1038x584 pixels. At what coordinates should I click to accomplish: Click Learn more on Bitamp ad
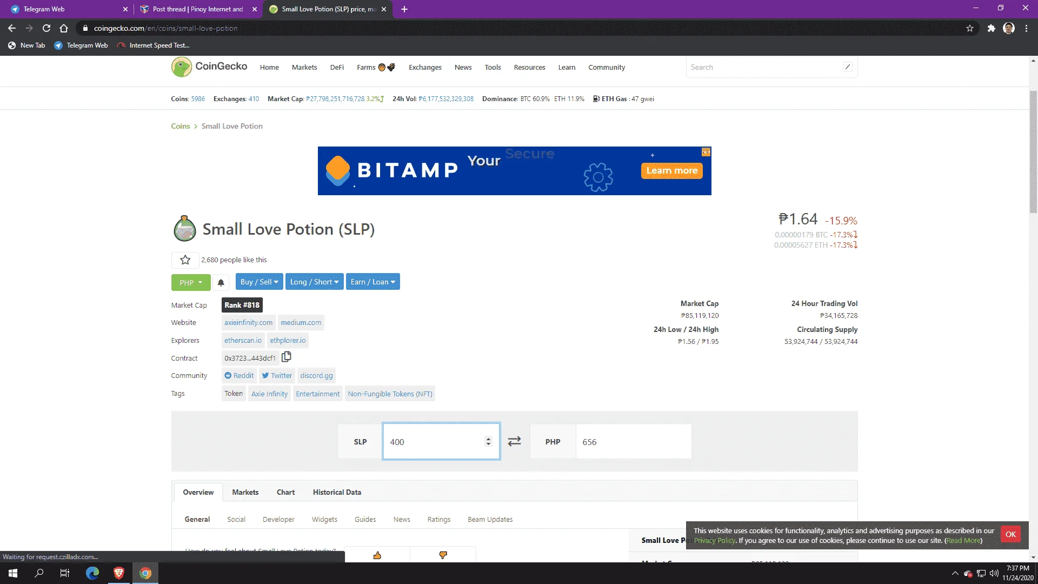coord(672,170)
